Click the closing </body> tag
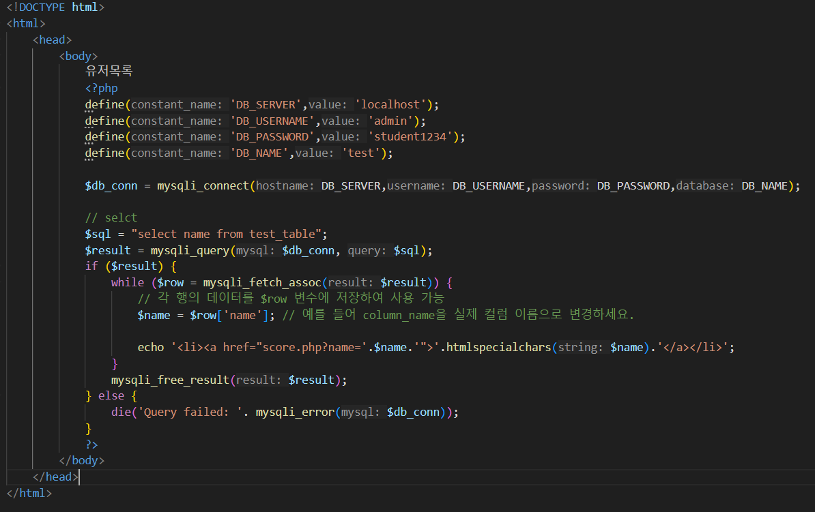 82,461
